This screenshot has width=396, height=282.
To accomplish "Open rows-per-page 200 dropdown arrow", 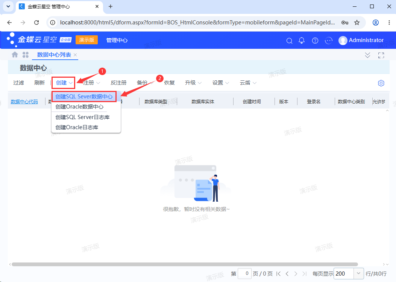I will [358, 274].
